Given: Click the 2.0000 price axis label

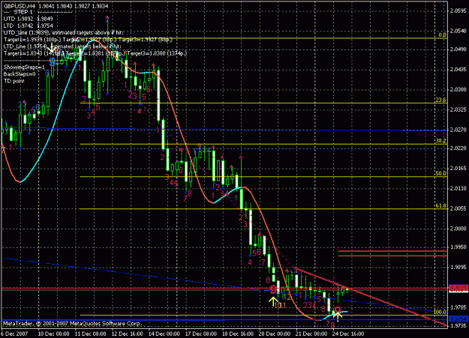Looking at the screenshot, I should click(458, 229).
